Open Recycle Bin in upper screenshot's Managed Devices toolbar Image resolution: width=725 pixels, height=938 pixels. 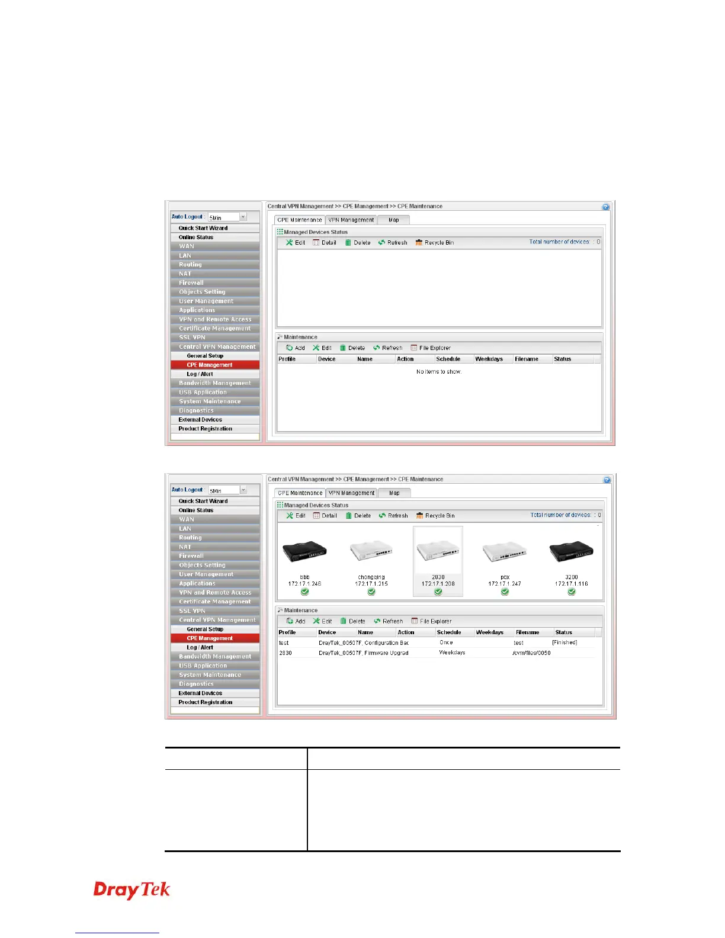435,242
